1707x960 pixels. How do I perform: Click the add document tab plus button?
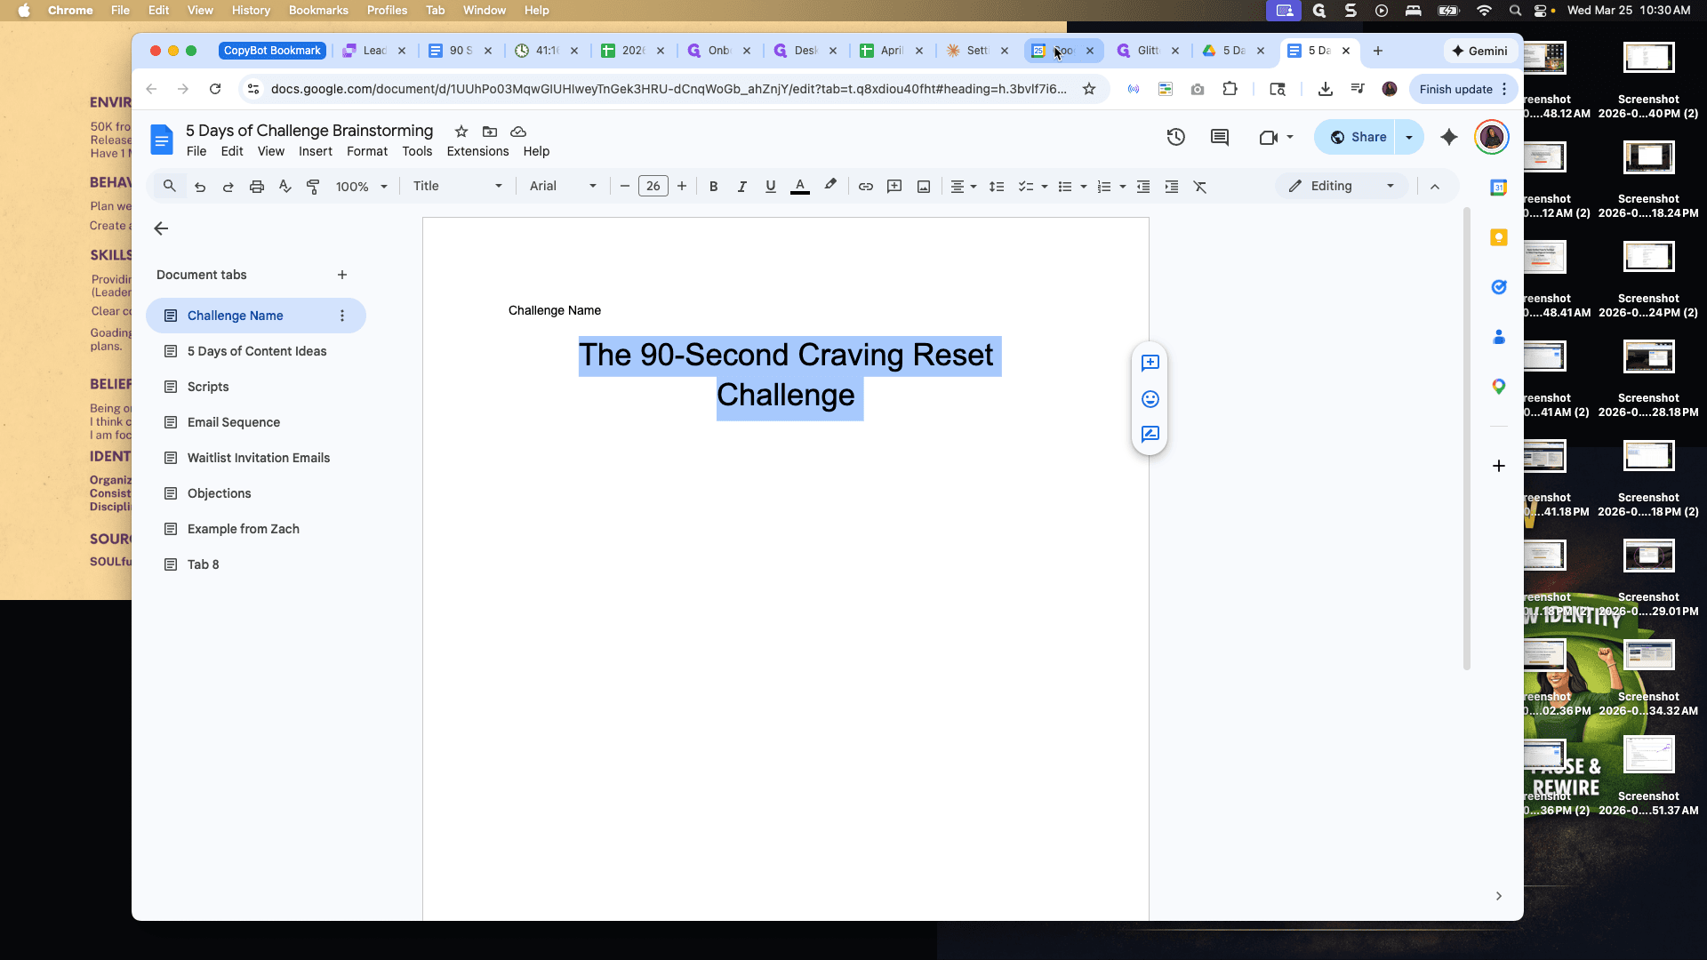[342, 275]
